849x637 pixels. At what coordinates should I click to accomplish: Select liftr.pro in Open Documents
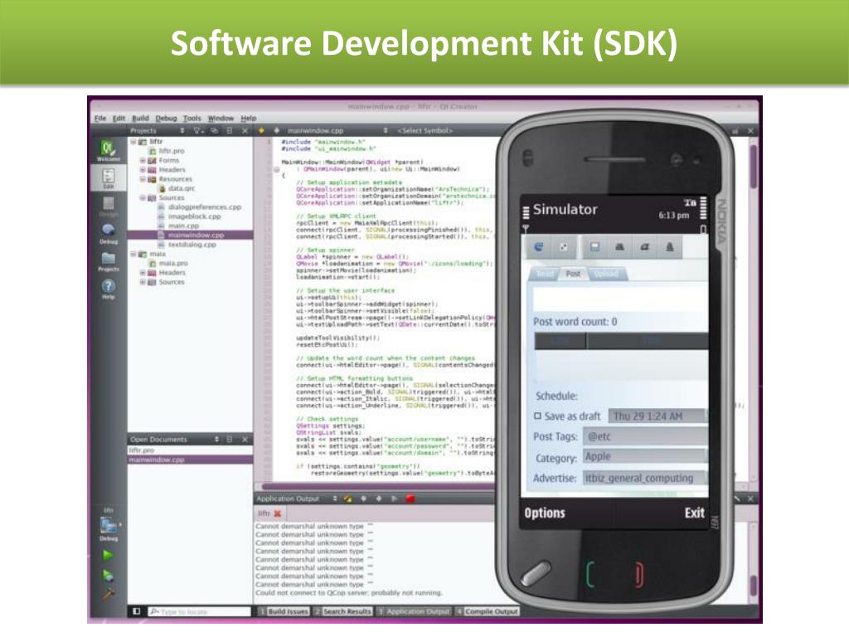point(142,450)
